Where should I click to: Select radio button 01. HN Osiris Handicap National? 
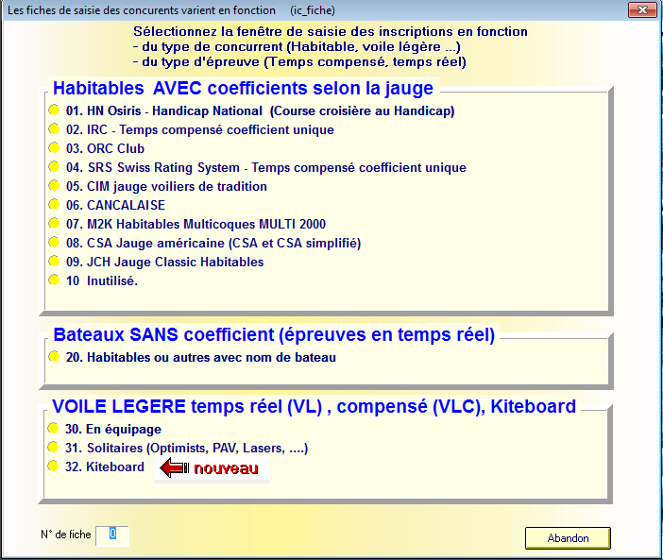tap(54, 110)
